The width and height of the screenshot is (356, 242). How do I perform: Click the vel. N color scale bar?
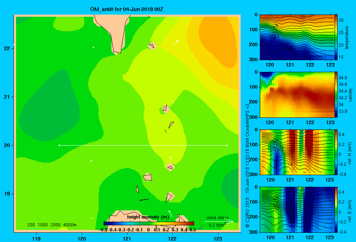[336, 152]
